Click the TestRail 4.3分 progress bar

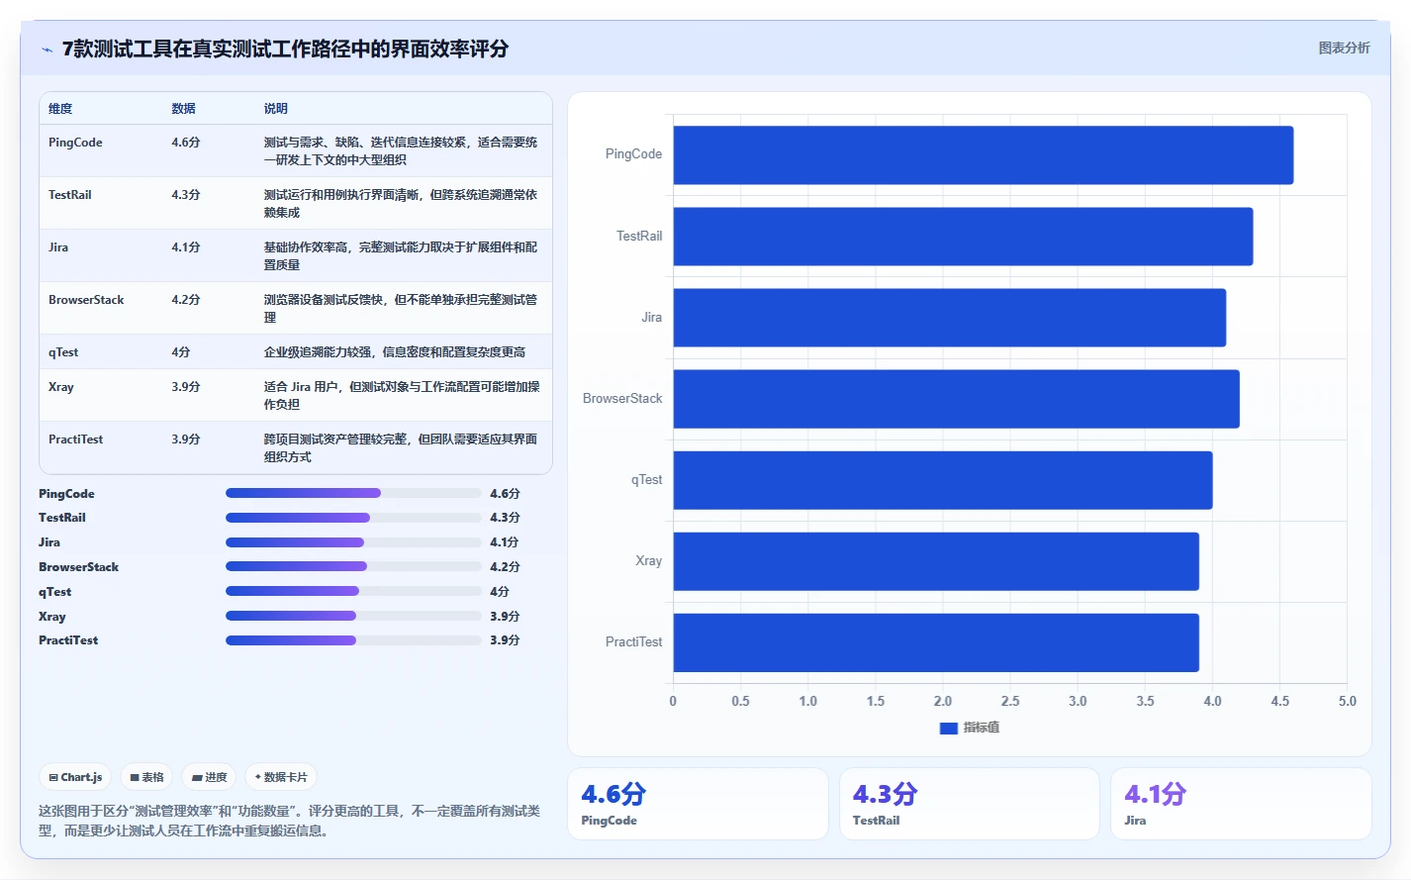coord(353,518)
